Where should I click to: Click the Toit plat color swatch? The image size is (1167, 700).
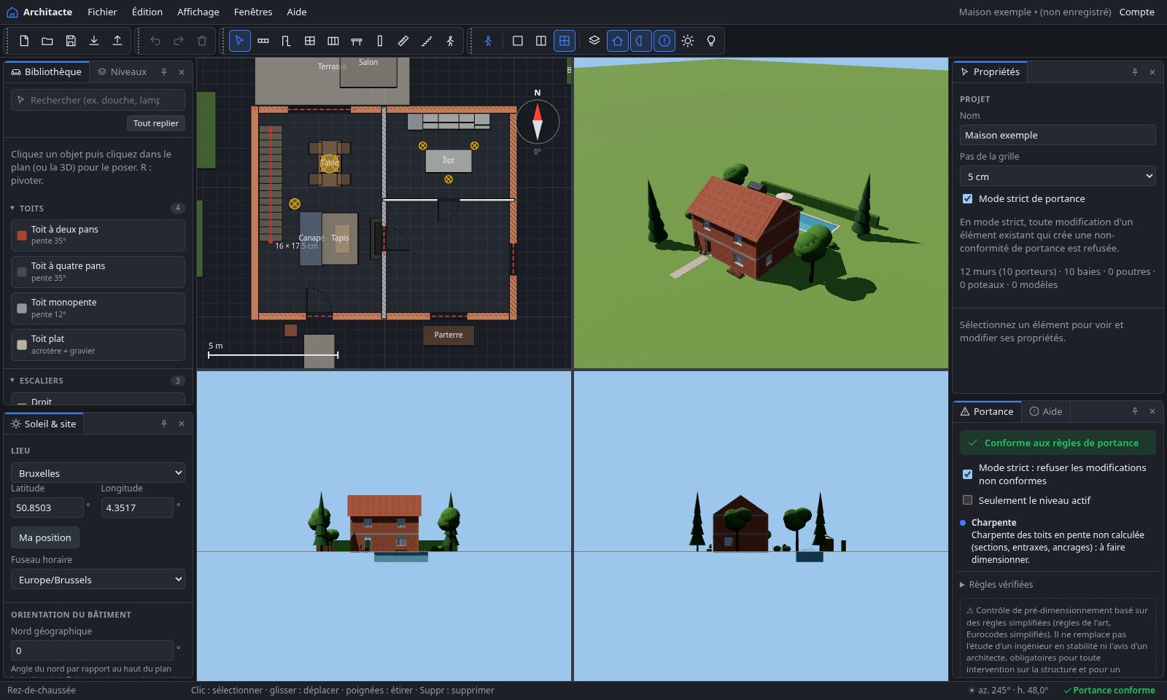pos(22,344)
